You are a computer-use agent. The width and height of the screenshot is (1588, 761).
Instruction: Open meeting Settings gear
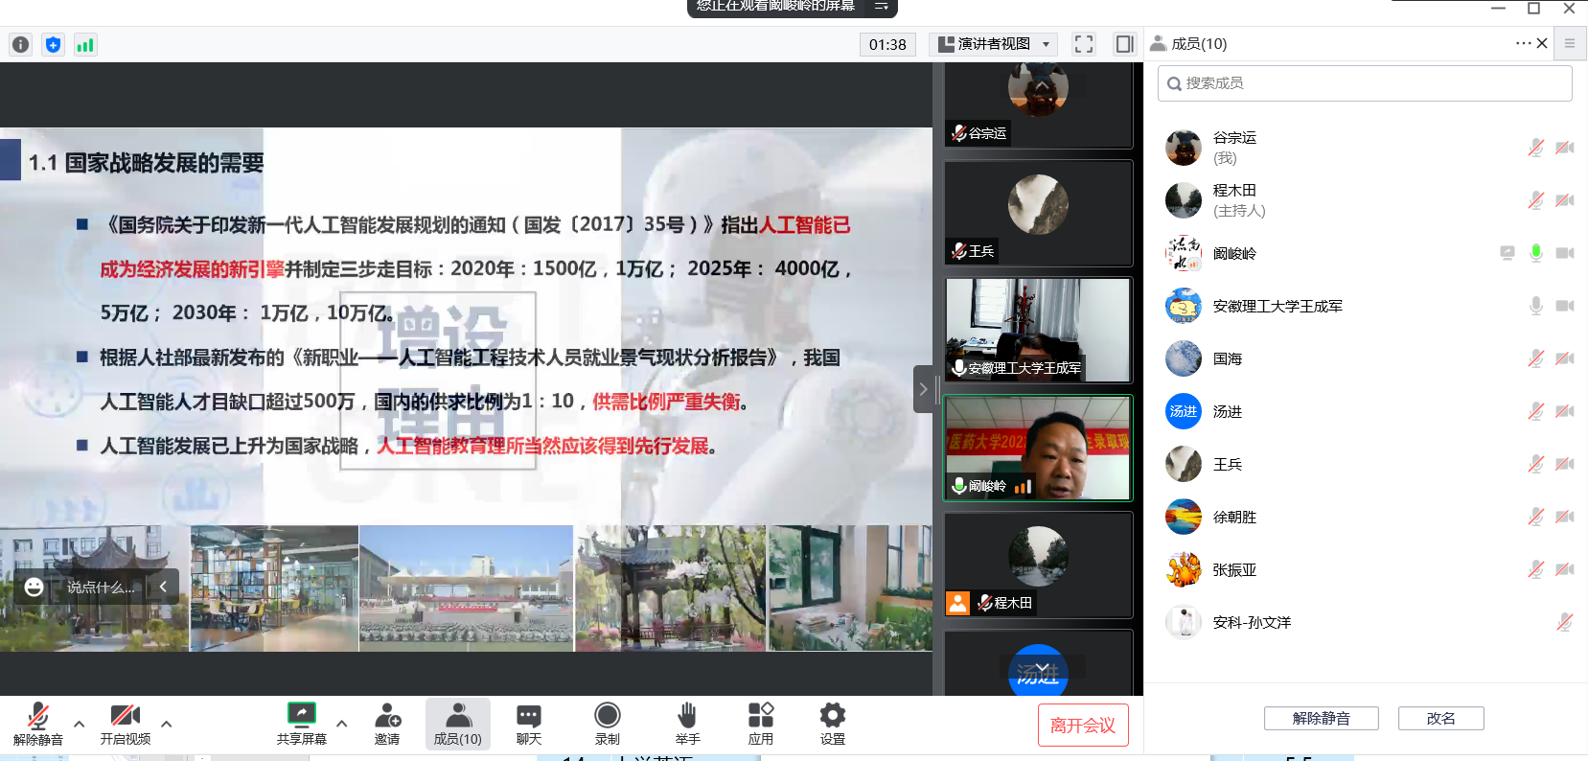pyautogui.click(x=832, y=724)
